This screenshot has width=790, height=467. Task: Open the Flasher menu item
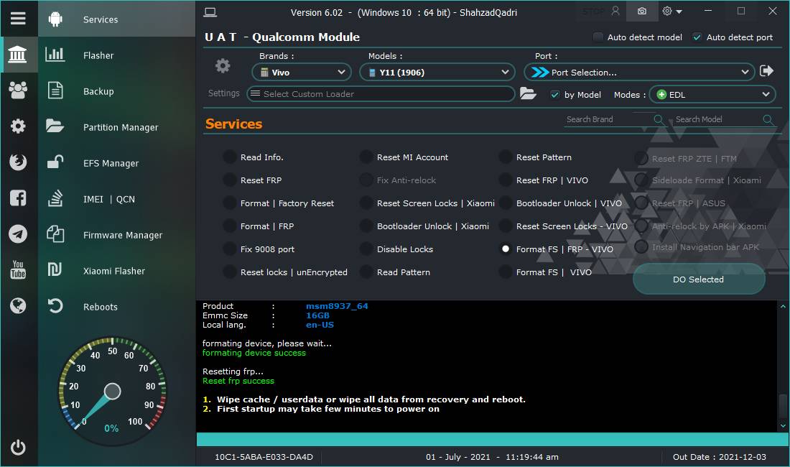tap(117, 55)
